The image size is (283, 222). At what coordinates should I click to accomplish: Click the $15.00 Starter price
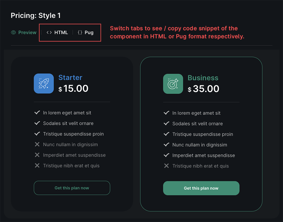coord(73,88)
